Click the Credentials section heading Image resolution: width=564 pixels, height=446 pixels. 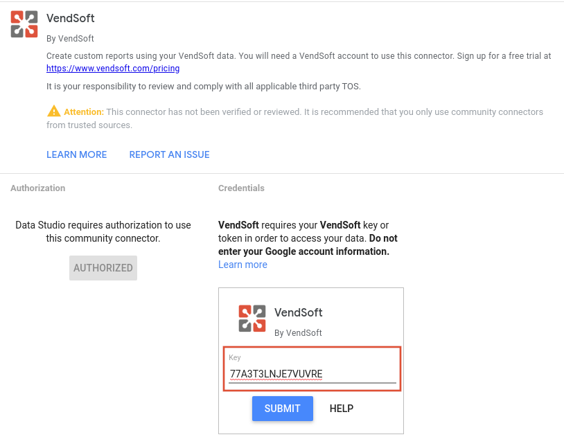pyautogui.click(x=241, y=188)
